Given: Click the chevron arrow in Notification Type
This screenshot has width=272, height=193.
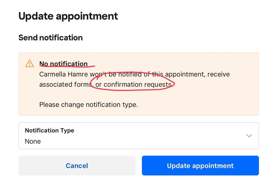Looking at the screenshot, I should [x=249, y=136].
